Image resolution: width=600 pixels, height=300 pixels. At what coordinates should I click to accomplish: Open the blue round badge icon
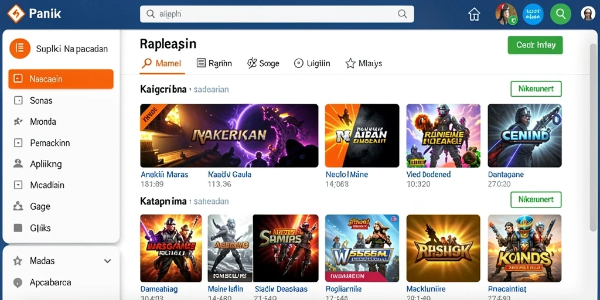(533, 14)
